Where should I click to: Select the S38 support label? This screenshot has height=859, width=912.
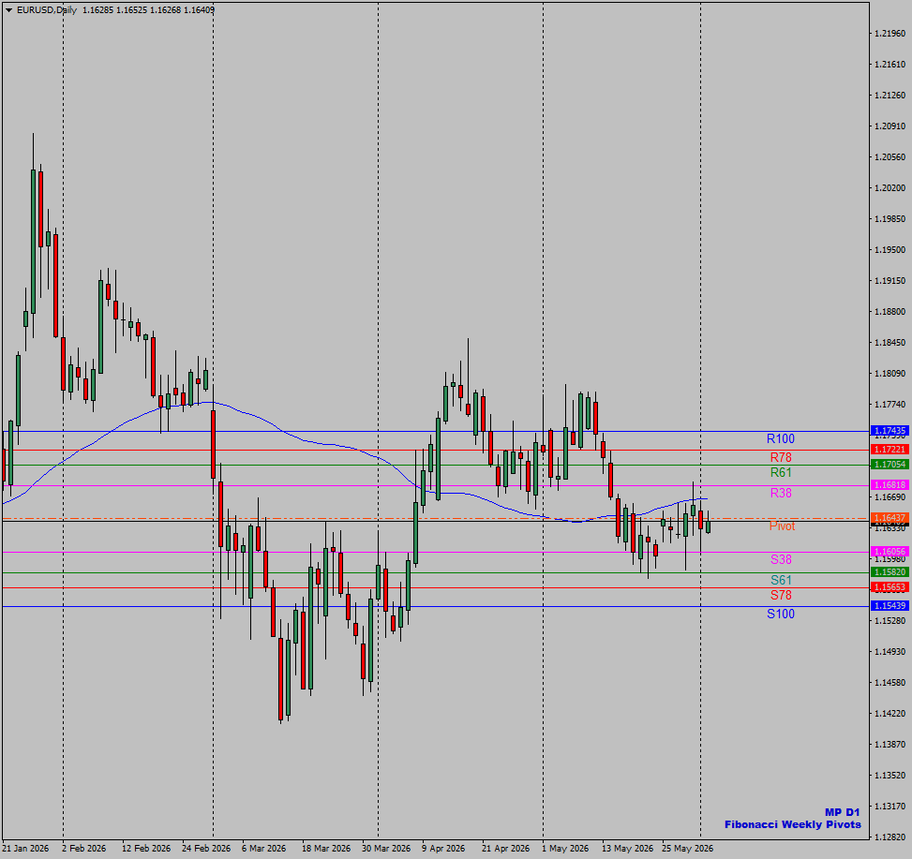click(781, 559)
